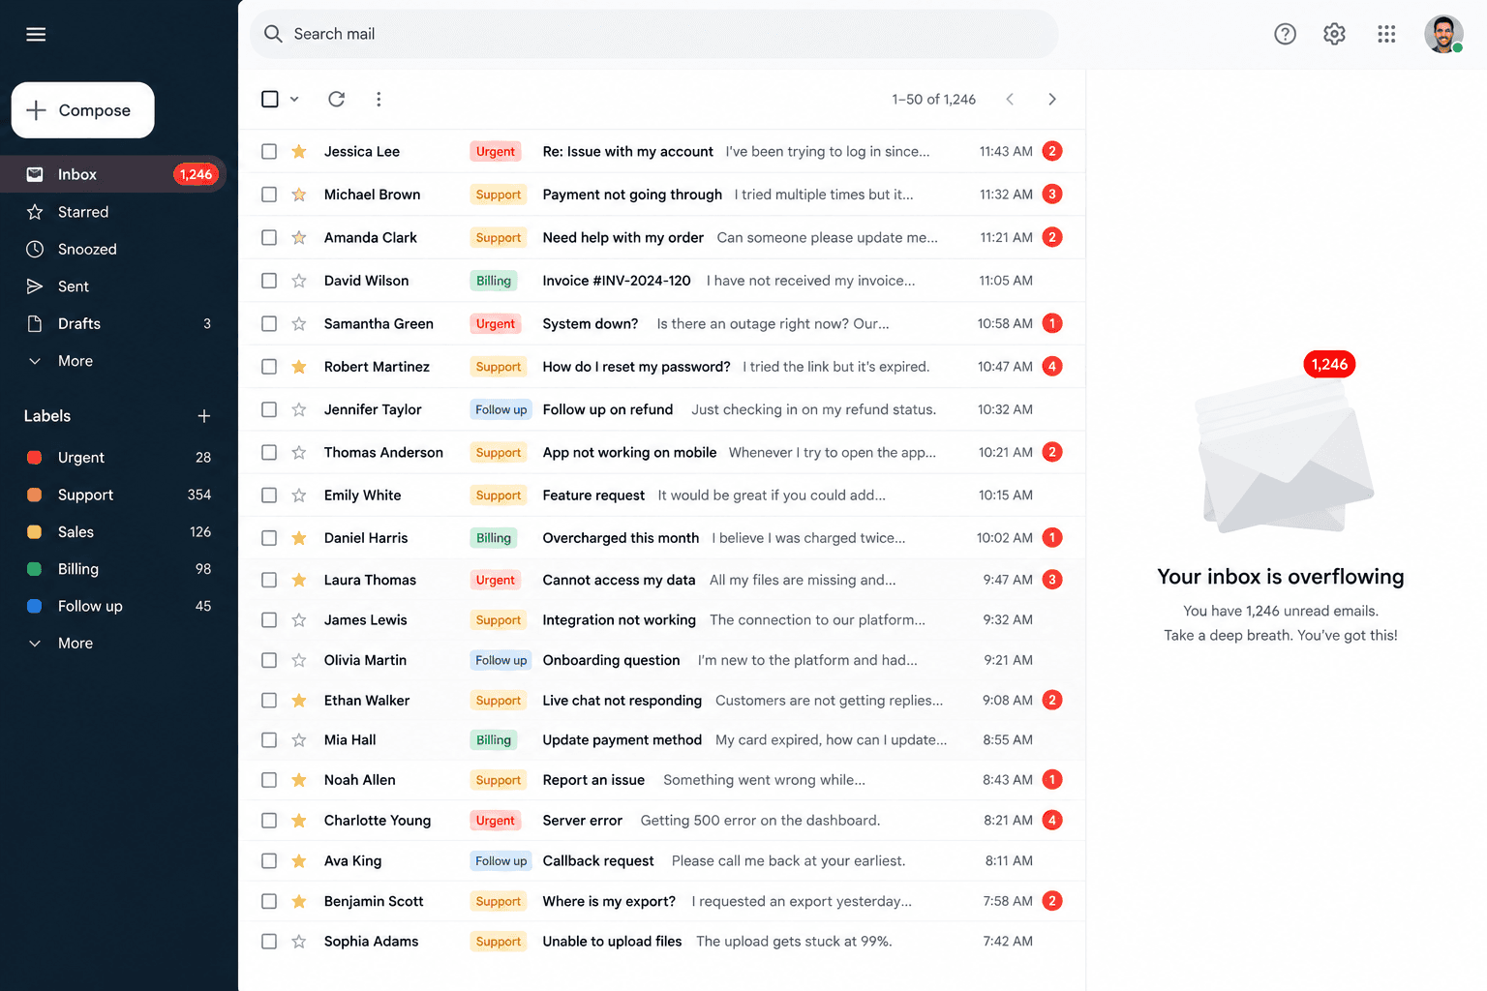This screenshot has width=1487, height=991.
Task: Open the hamburger main menu
Action: [36, 35]
